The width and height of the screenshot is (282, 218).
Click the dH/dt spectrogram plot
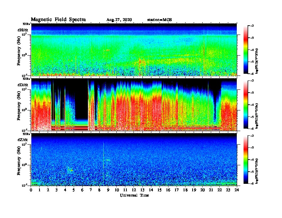(134, 50)
